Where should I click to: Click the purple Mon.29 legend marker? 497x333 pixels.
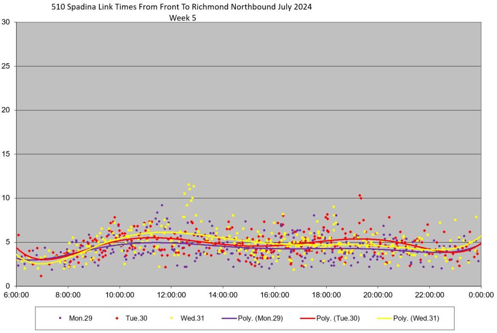coord(60,318)
